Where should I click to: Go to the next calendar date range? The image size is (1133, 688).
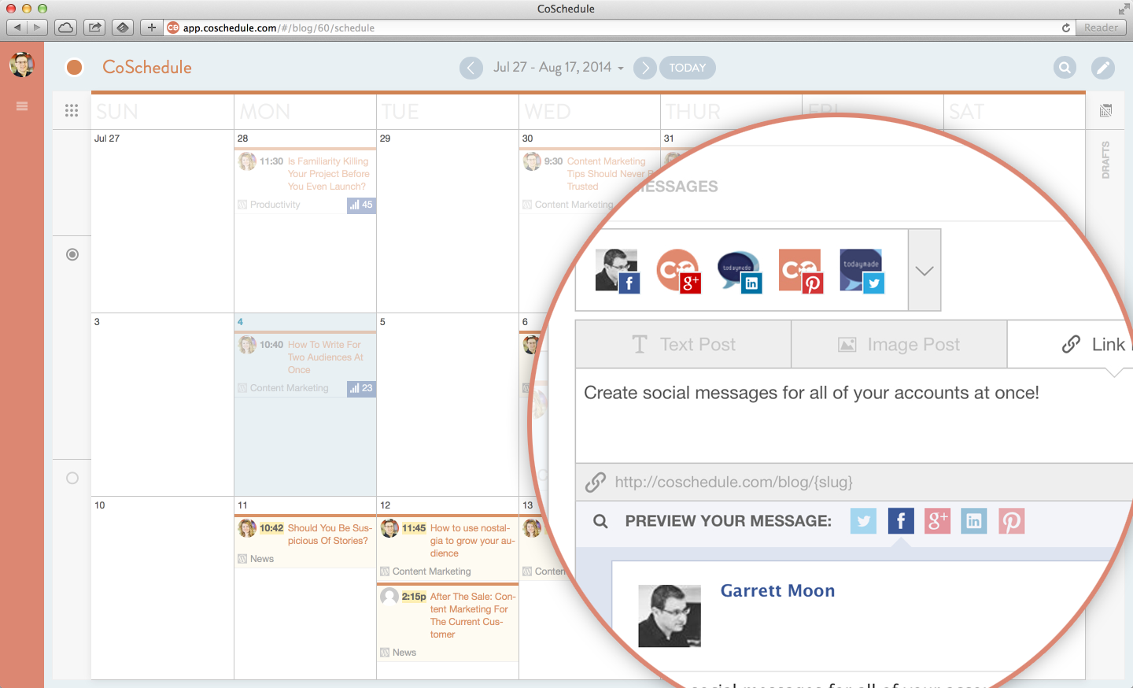tap(644, 68)
